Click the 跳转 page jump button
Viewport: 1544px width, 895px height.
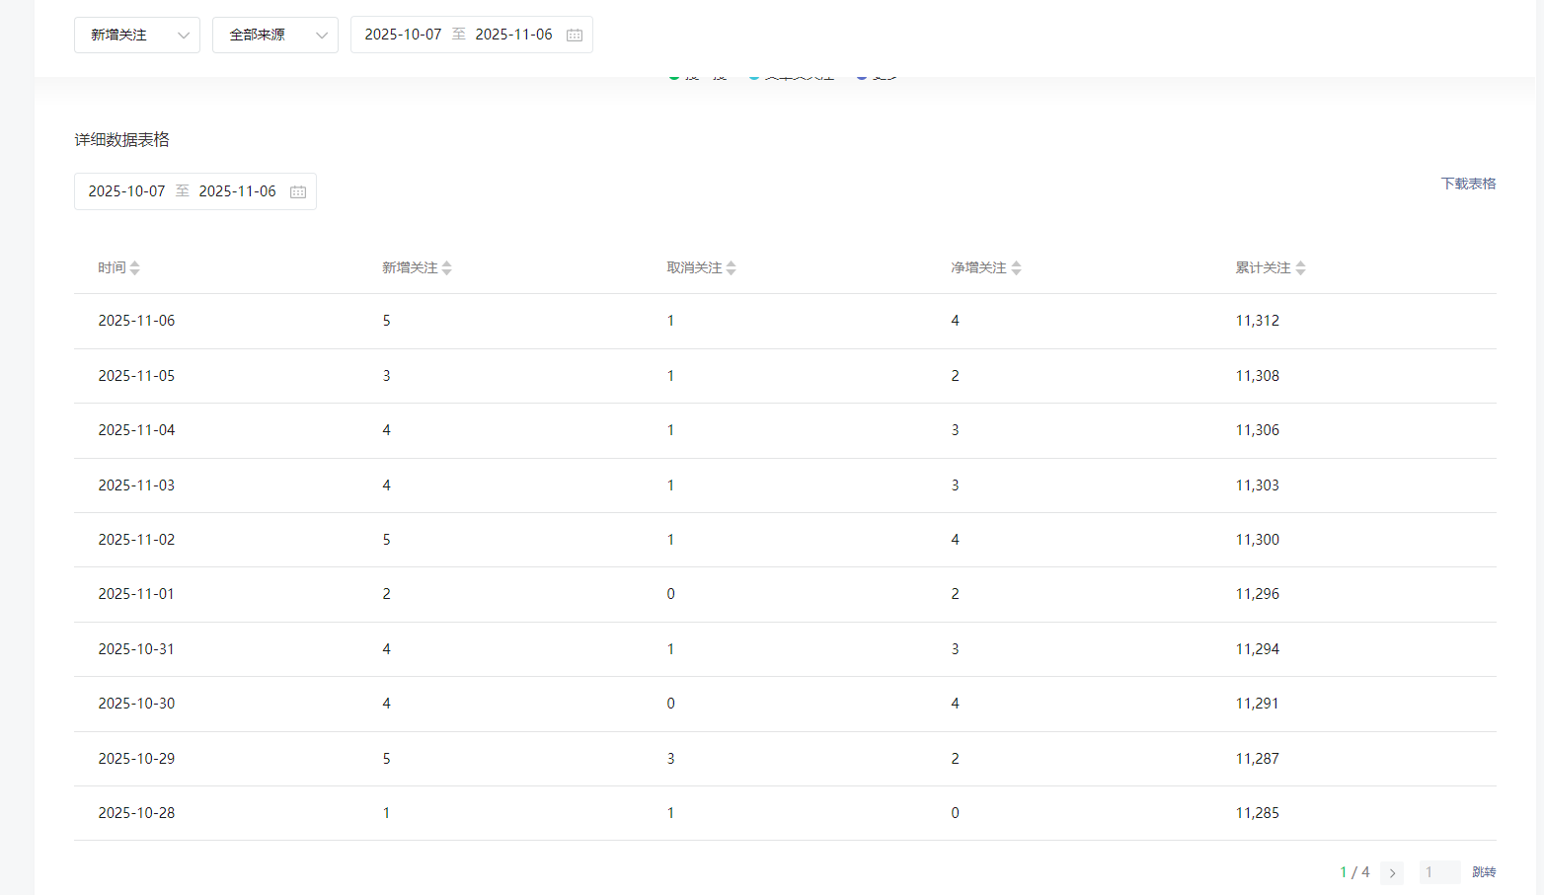click(1484, 872)
